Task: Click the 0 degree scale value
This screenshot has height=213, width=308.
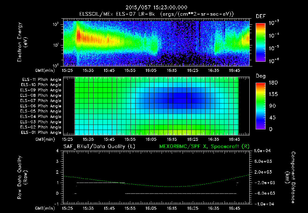Action: pyautogui.click(x=271, y=129)
